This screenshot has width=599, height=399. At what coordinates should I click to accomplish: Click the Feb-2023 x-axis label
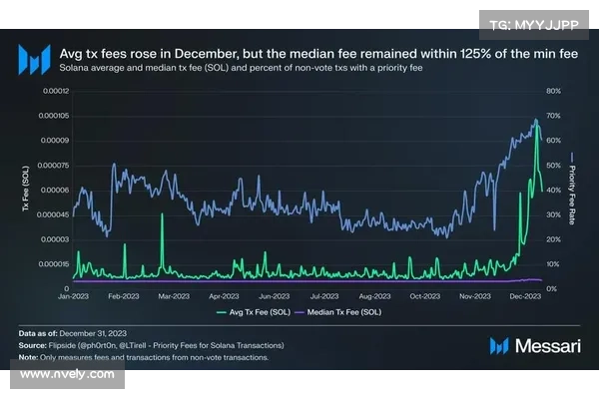(124, 296)
